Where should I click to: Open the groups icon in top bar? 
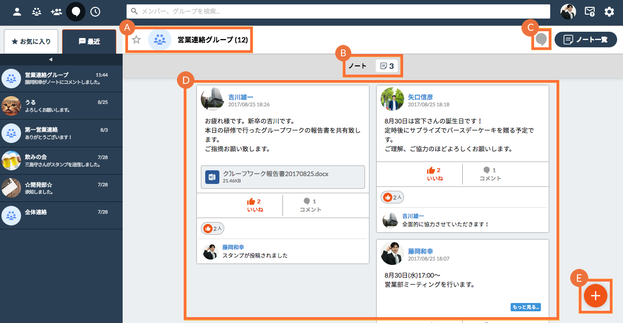pyautogui.click(x=56, y=12)
